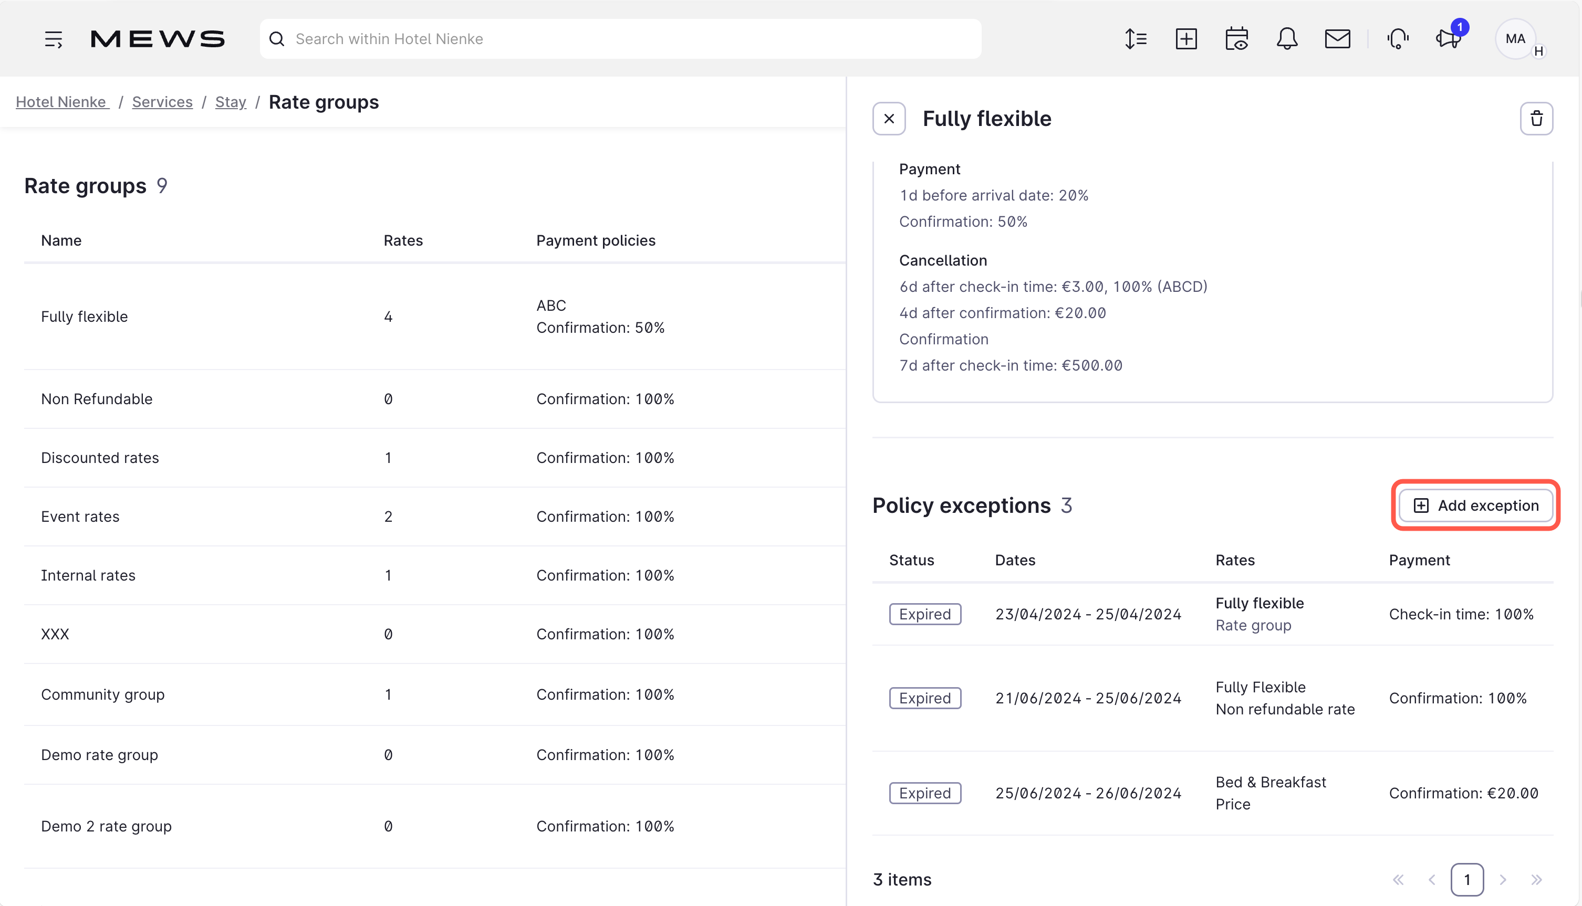Open the Rate group link for Fully flexible
Viewport: 1582px width, 906px height.
(1253, 625)
